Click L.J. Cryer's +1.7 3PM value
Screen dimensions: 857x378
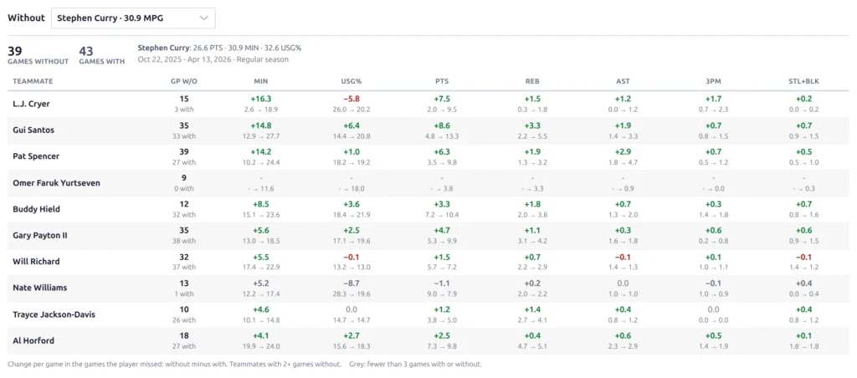pos(713,99)
